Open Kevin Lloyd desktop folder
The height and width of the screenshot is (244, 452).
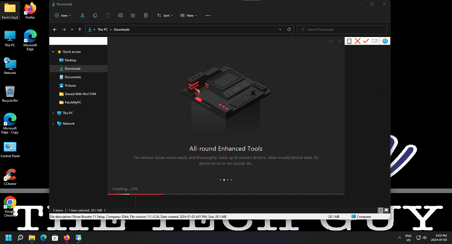pos(10,11)
